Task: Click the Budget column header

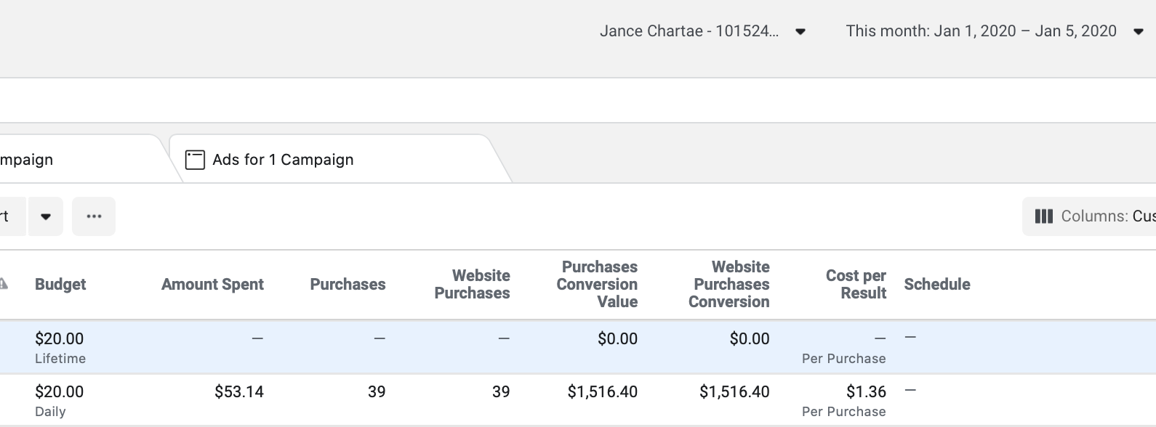Action: (60, 285)
